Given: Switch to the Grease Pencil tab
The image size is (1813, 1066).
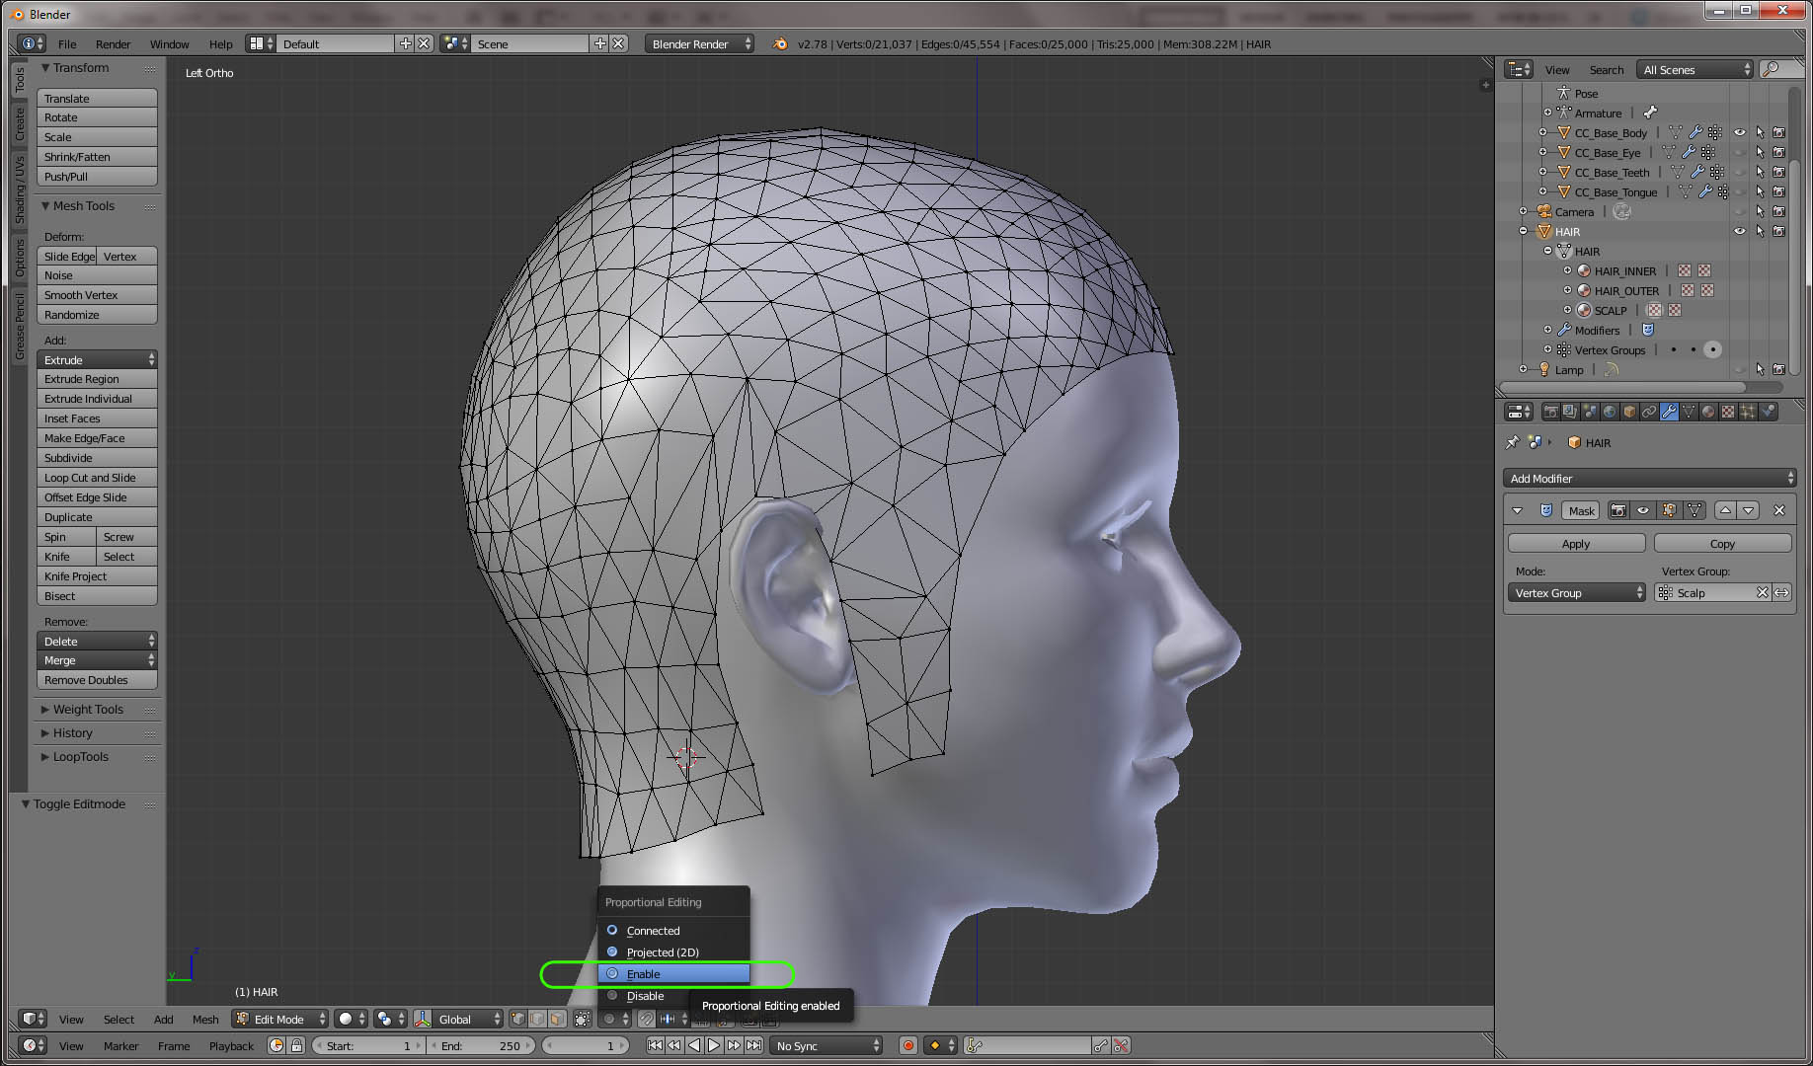Looking at the screenshot, I should [19, 326].
